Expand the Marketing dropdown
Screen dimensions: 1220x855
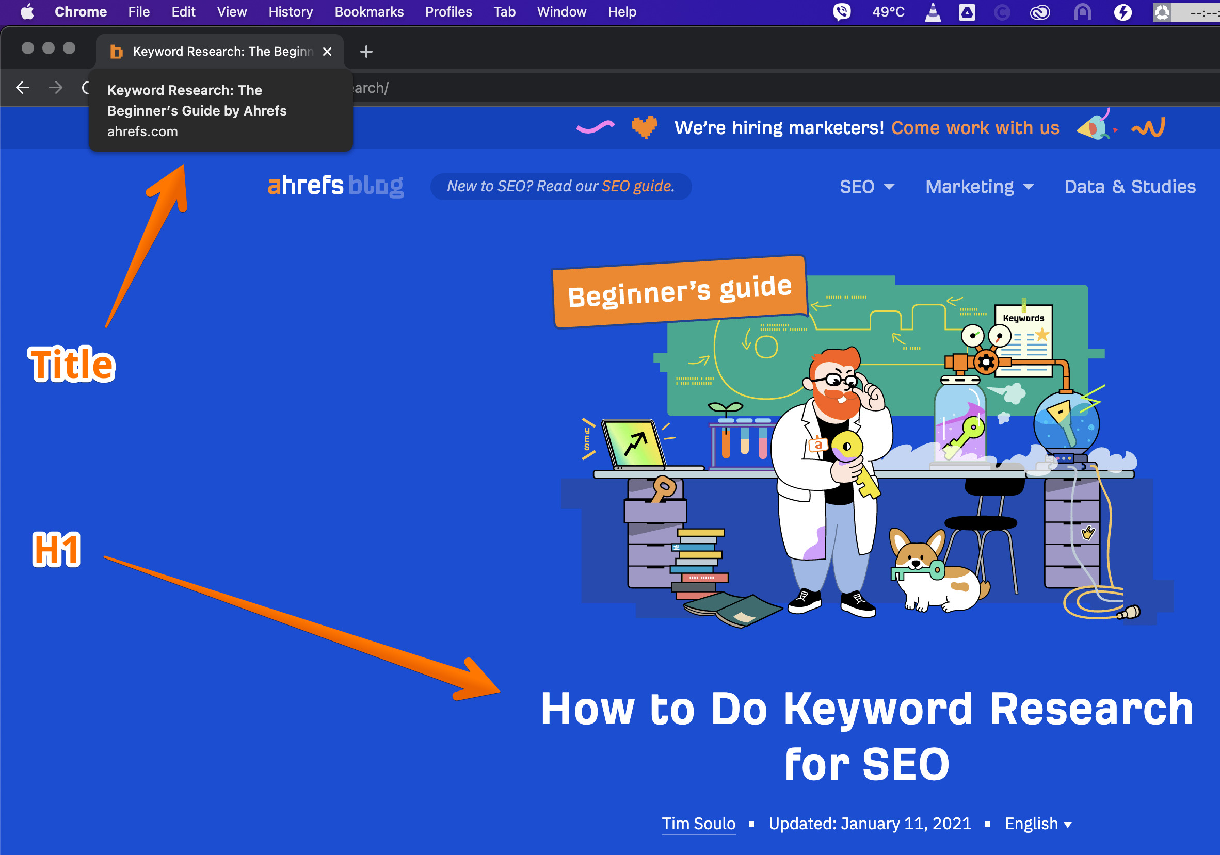coord(979,186)
